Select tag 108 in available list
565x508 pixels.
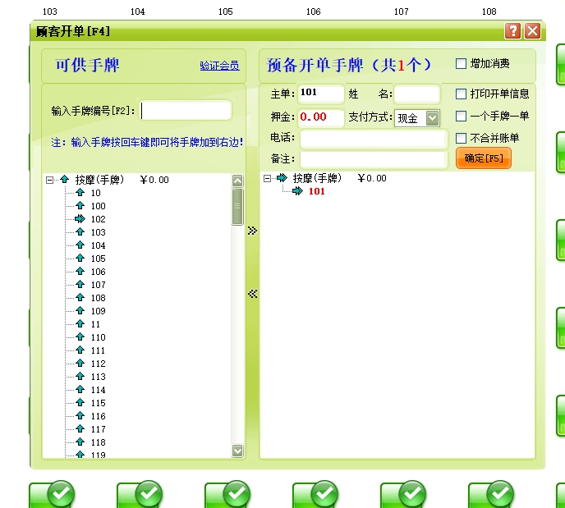[x=98, y=298]
